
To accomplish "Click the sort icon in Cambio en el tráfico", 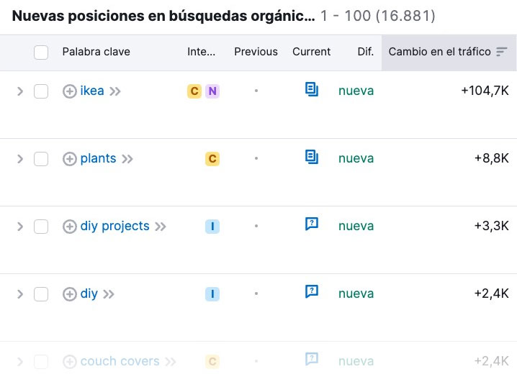I will [502, 52].
